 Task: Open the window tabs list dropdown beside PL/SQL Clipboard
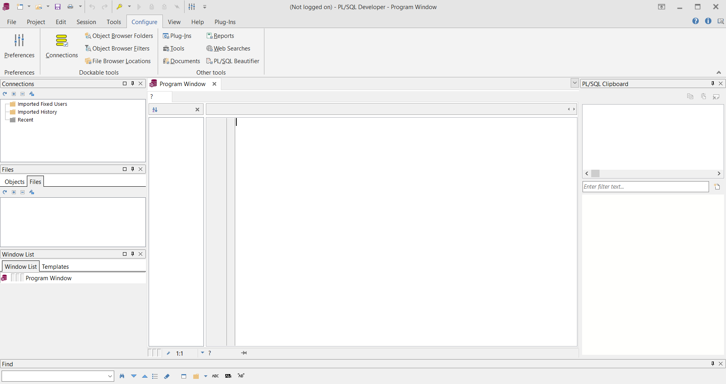pyautogui.click(x=575, y=83)
